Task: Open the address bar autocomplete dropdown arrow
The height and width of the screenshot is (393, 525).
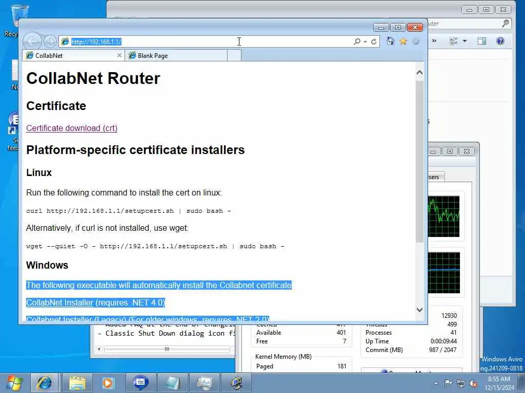Action: pyautogui.click(x=365, y=42)
